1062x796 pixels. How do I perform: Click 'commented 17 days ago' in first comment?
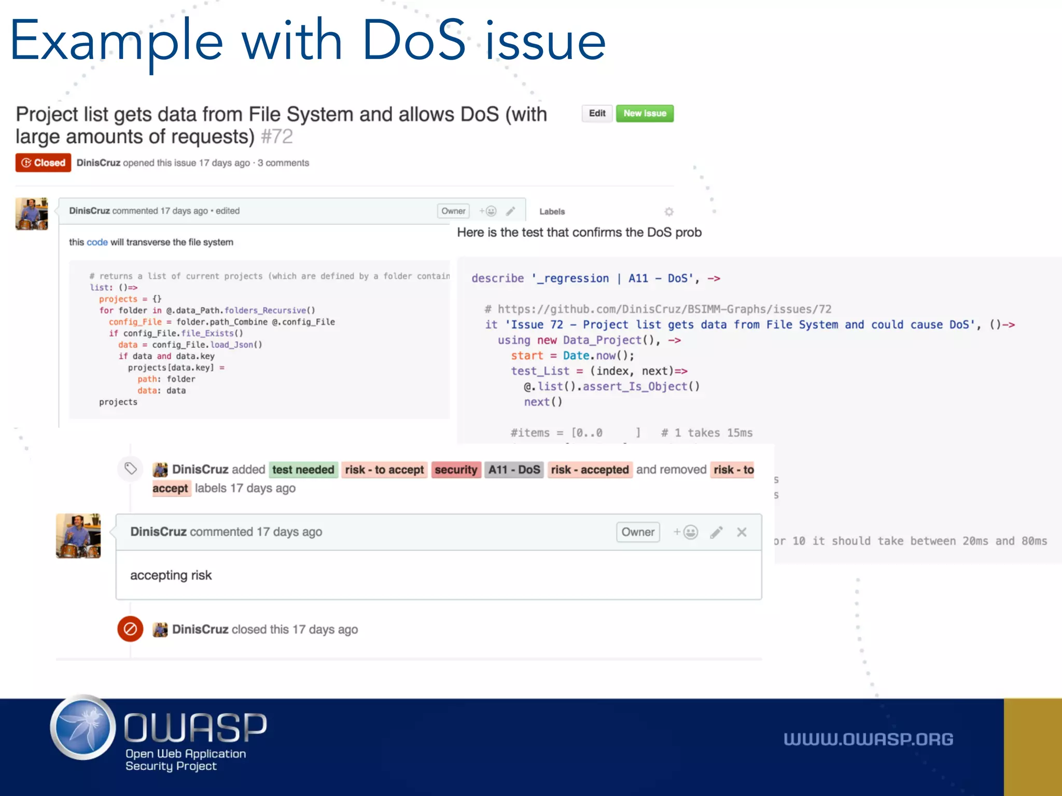coord(160,211)
